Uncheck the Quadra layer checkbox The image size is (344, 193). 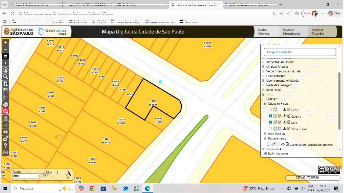(270, 116)
